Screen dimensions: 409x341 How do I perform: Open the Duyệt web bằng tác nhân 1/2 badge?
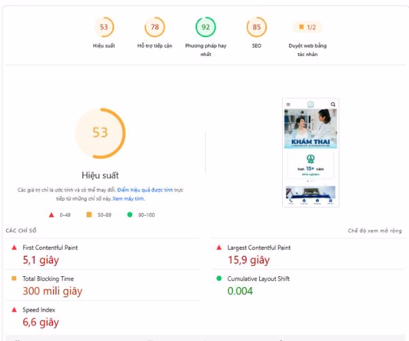(x=307, y=27)
